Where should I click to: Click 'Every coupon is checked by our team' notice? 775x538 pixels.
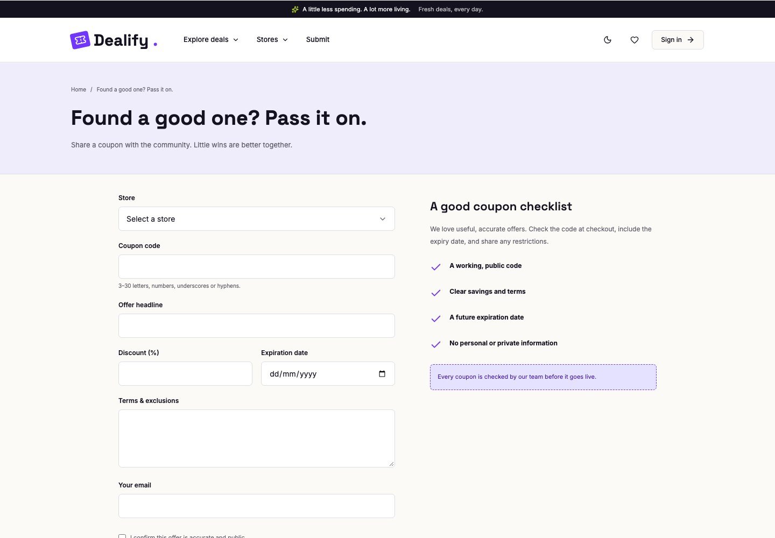click(x=543, y=377)
